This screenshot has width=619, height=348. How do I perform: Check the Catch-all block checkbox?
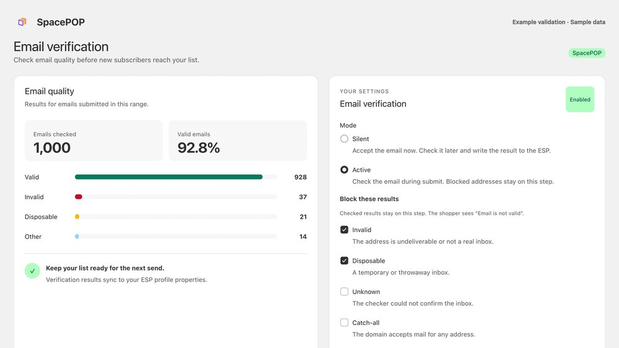coord(344,323)
